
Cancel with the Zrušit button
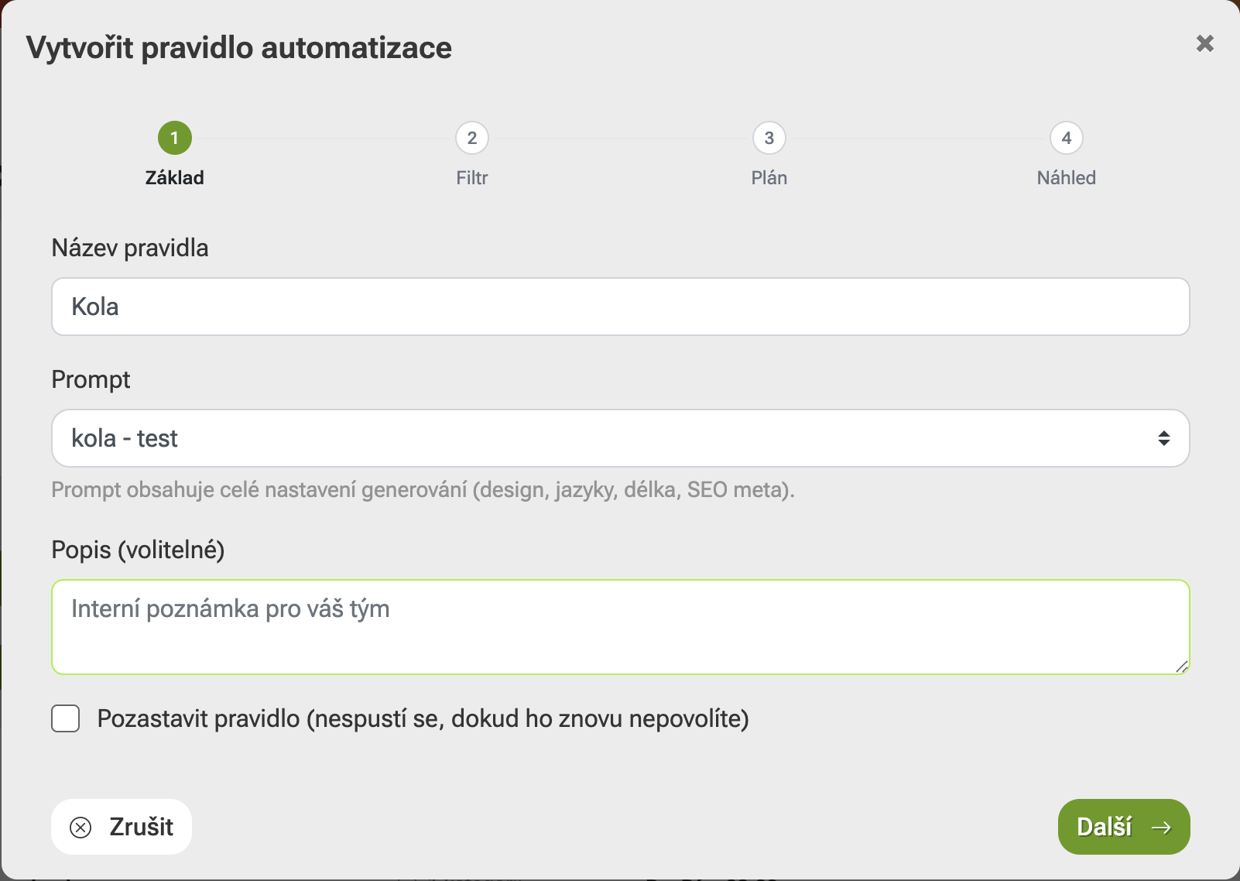coord(122,827)
